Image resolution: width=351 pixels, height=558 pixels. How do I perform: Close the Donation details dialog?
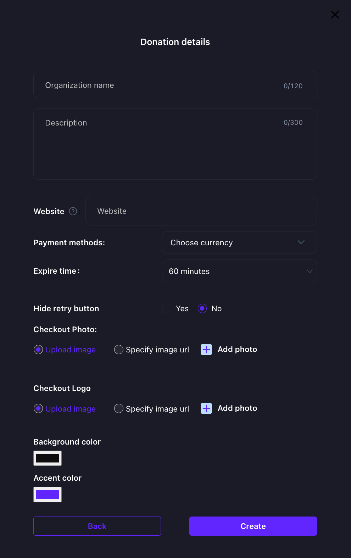click(335, 15)
